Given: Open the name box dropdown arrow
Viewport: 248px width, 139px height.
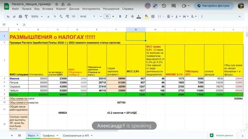Looking at the screenshot, I should (17, 24).
